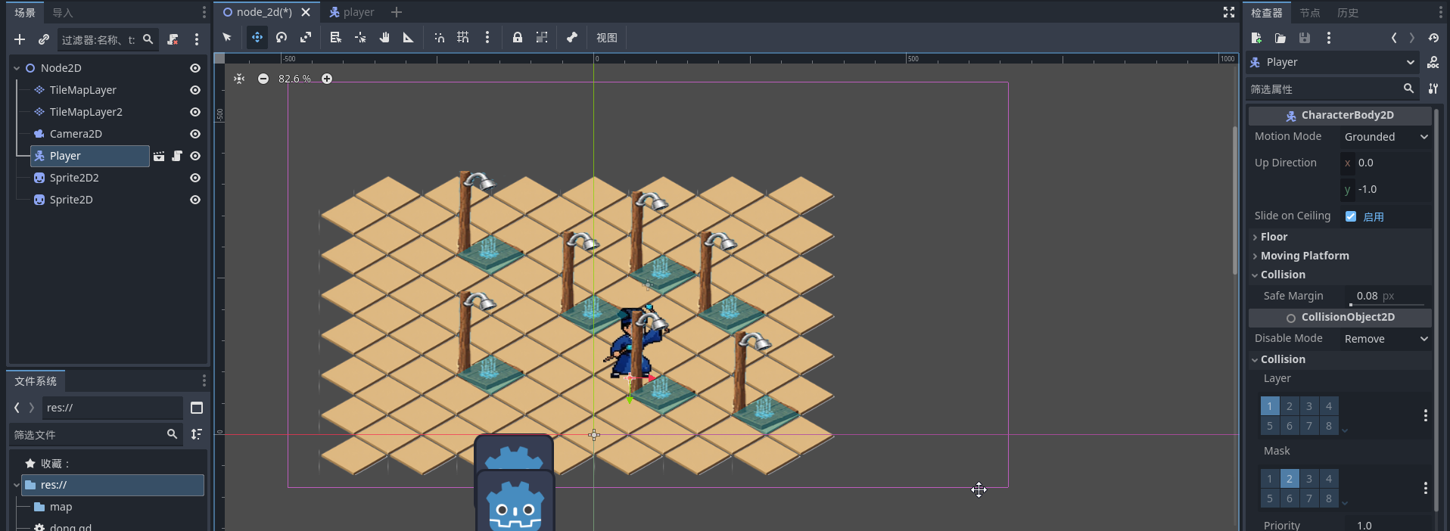Group selected node's children
The height and width of the screenshot is (531, 1450).
[x=542, y=37]
